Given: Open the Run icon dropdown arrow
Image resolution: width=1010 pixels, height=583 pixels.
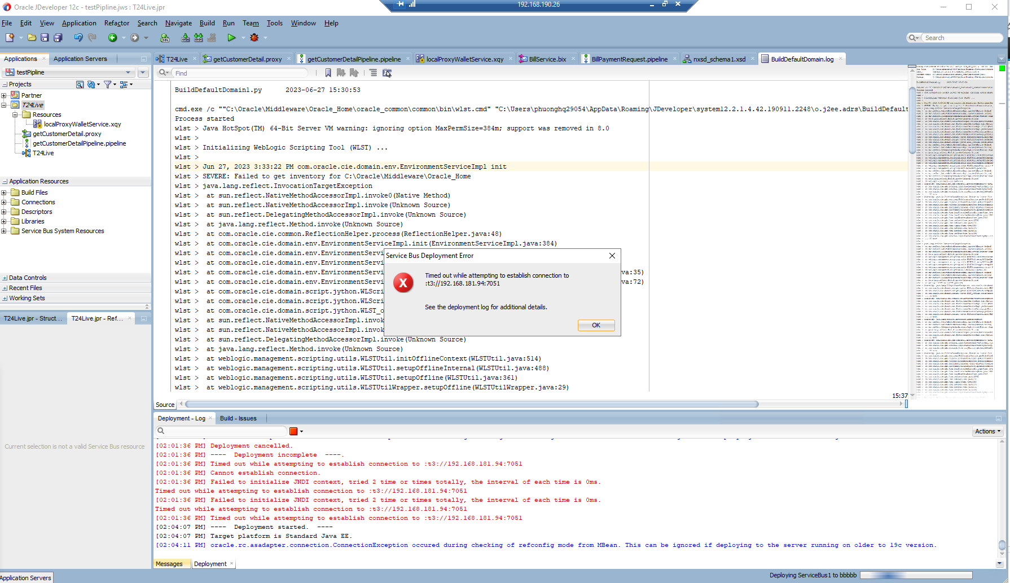Looking at the screenshot, I should (x=243, y=38).
